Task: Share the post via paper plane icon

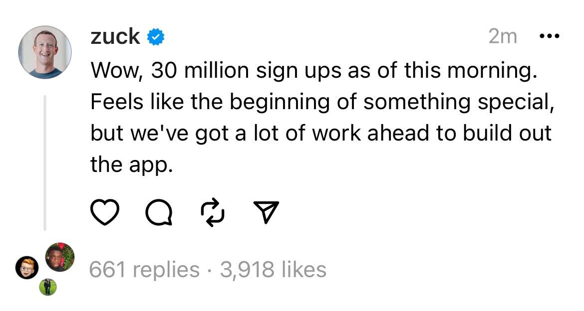Action: pyautogui.click(x=266, y=212)
